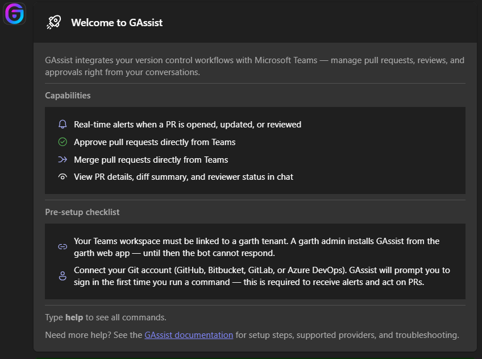Click the GAssist bot avatar logo
Image resolution: width=482 pixels, height=359 pixels.
(14, 14)
